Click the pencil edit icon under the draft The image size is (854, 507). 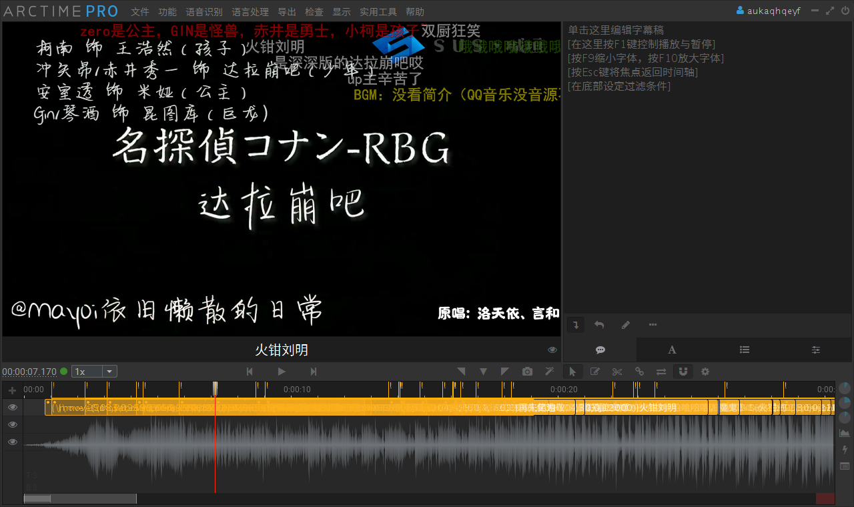click(x=626, y=325)
